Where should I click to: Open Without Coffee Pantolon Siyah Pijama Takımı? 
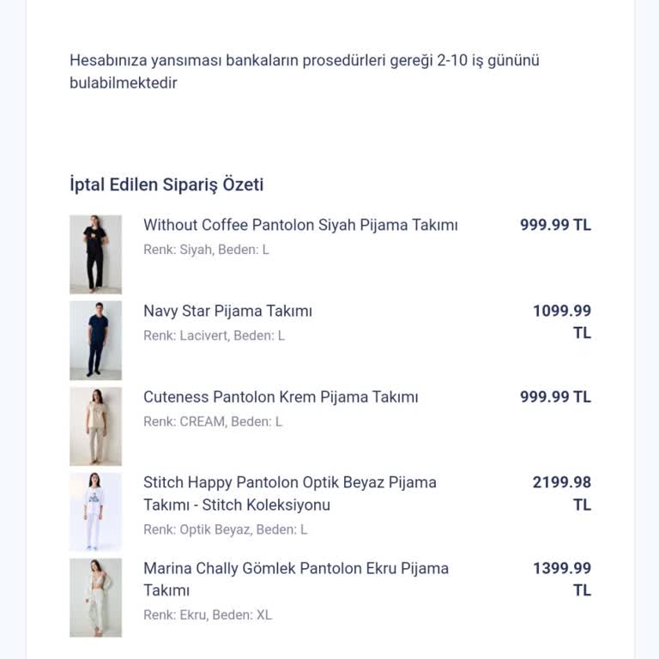(x=300, y=225)
